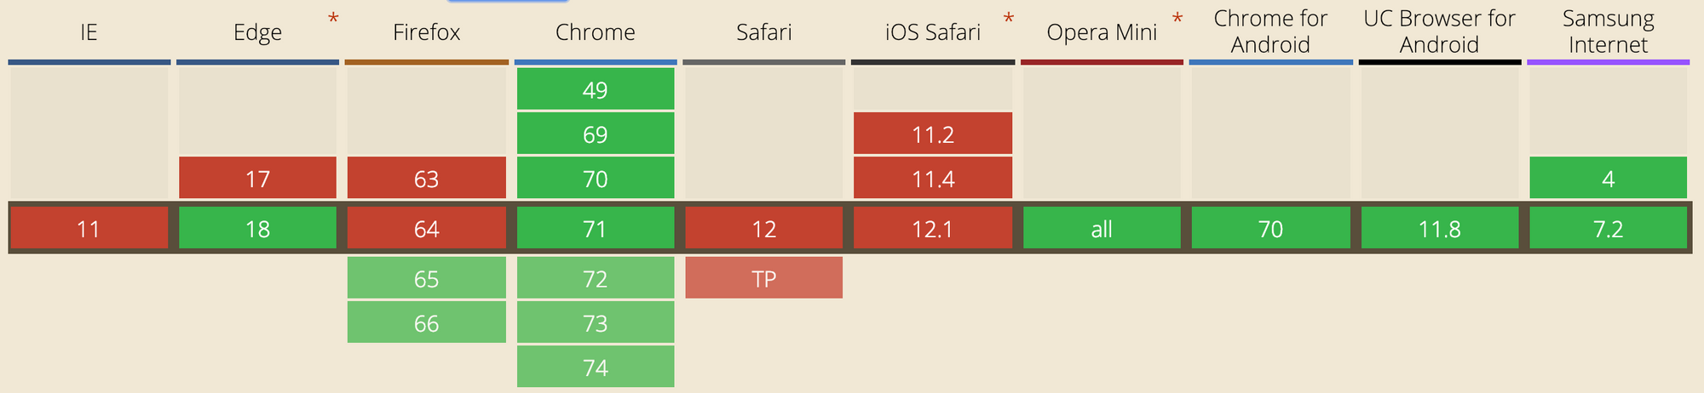This screenshot has height=393, width=1704.
Task: Click the Chrome 74 future version cell
Action: pos(595,367)
